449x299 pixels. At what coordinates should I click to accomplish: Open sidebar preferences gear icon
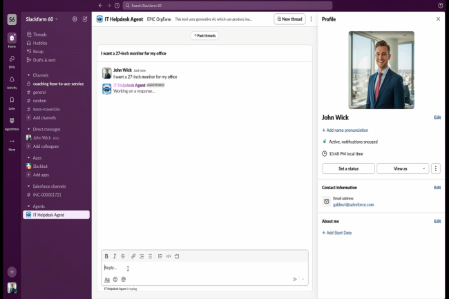point(75,19)
